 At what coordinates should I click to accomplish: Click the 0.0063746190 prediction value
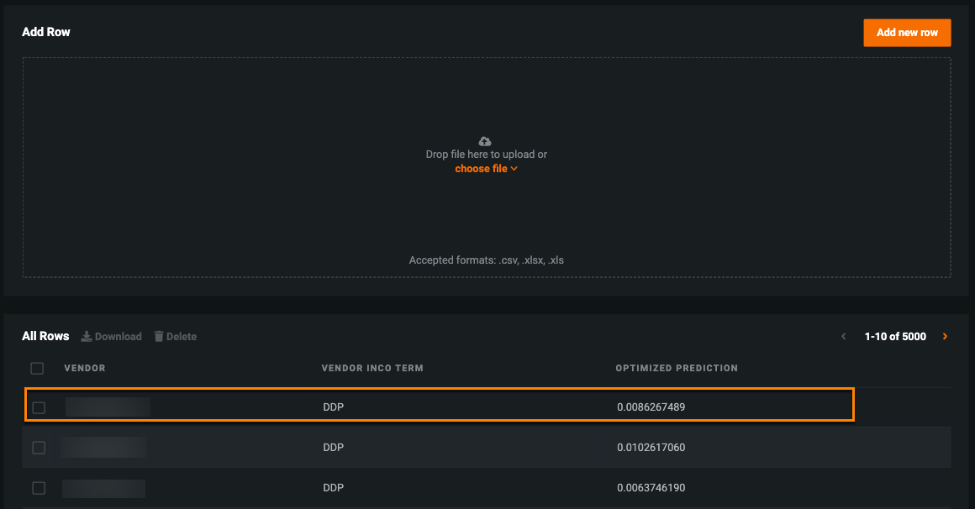click(x=651, y=488)
